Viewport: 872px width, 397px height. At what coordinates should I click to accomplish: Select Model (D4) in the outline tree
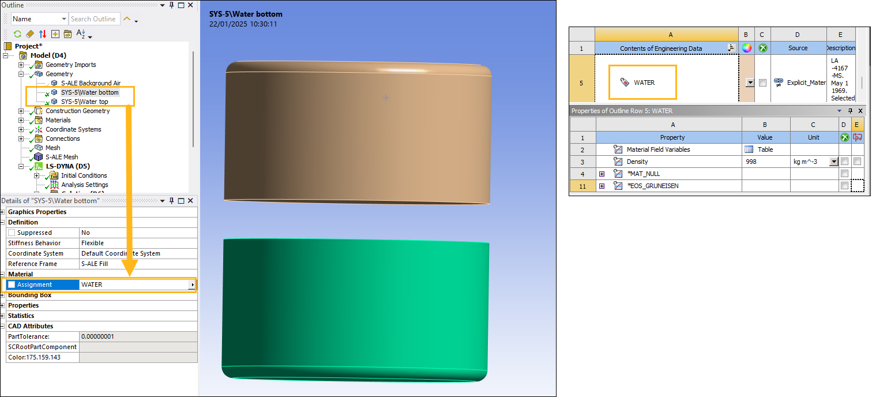[x=48, y=55]
